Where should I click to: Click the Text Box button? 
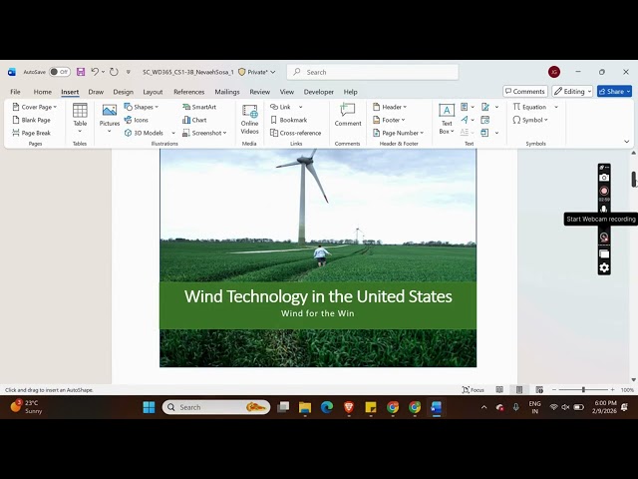click(447, 119)
